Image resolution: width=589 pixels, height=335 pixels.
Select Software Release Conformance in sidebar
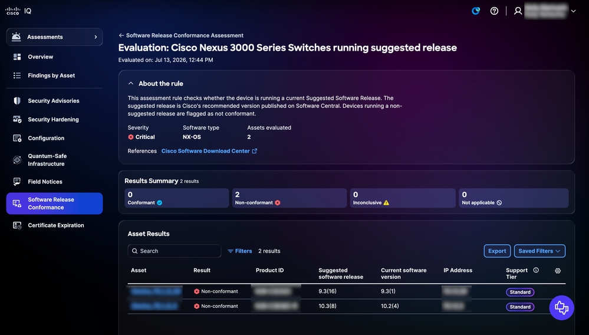tap(54, 203)
